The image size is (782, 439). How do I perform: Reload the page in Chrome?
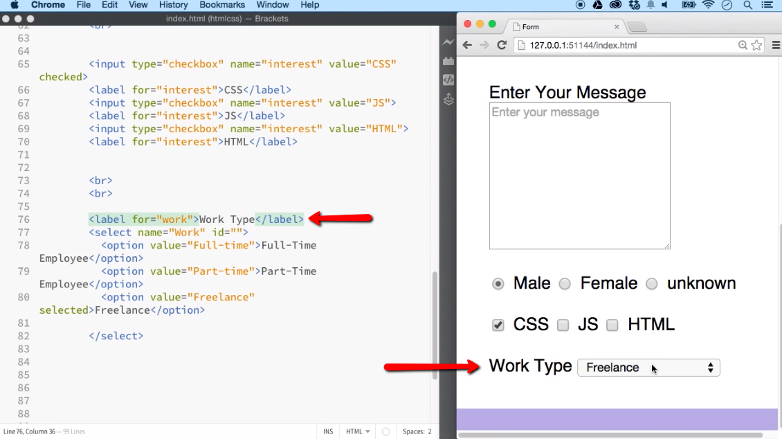click(502, 44)
